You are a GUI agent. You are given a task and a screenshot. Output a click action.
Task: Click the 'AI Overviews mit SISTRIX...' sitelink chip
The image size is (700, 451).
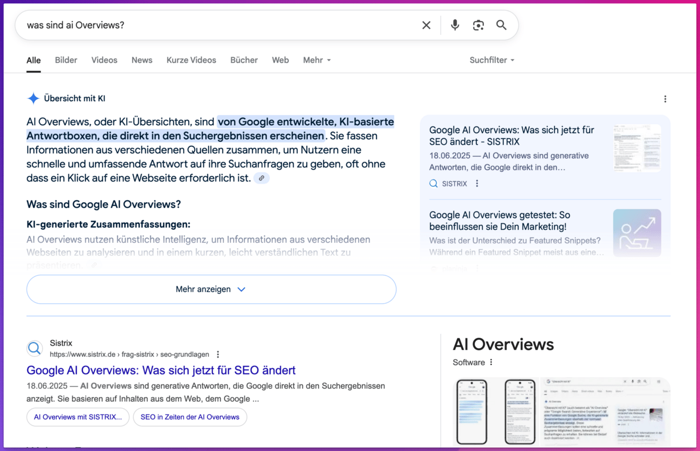coord(78,417)
